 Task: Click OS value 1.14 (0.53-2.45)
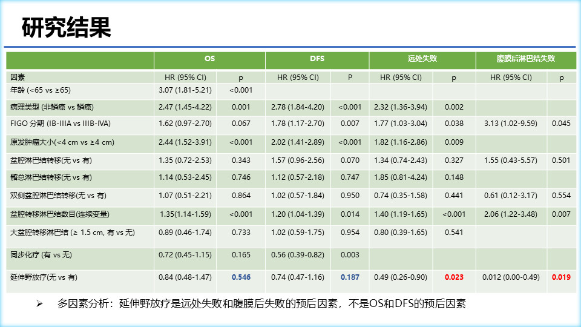point(185,177)
